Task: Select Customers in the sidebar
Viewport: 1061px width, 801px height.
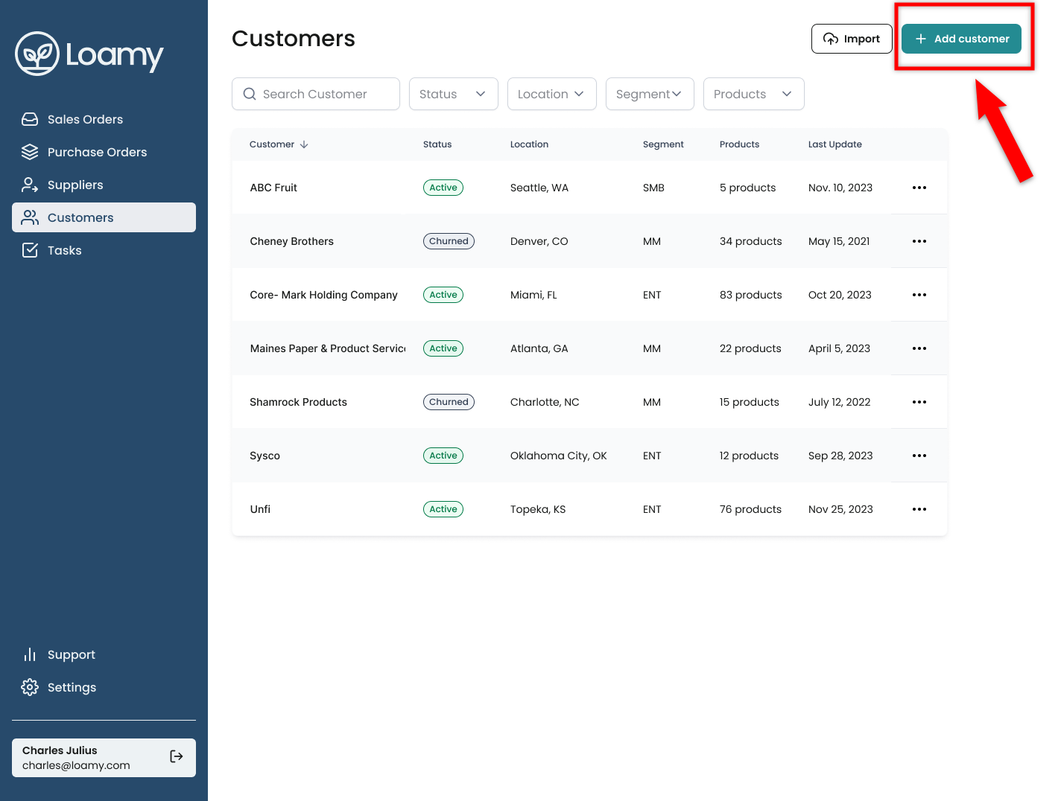Action: tap(104, 217)
